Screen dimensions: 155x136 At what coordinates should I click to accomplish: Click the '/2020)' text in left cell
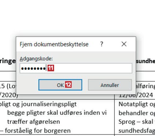8,95
